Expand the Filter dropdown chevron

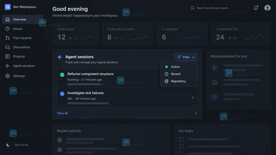click(x=194, y=57)
